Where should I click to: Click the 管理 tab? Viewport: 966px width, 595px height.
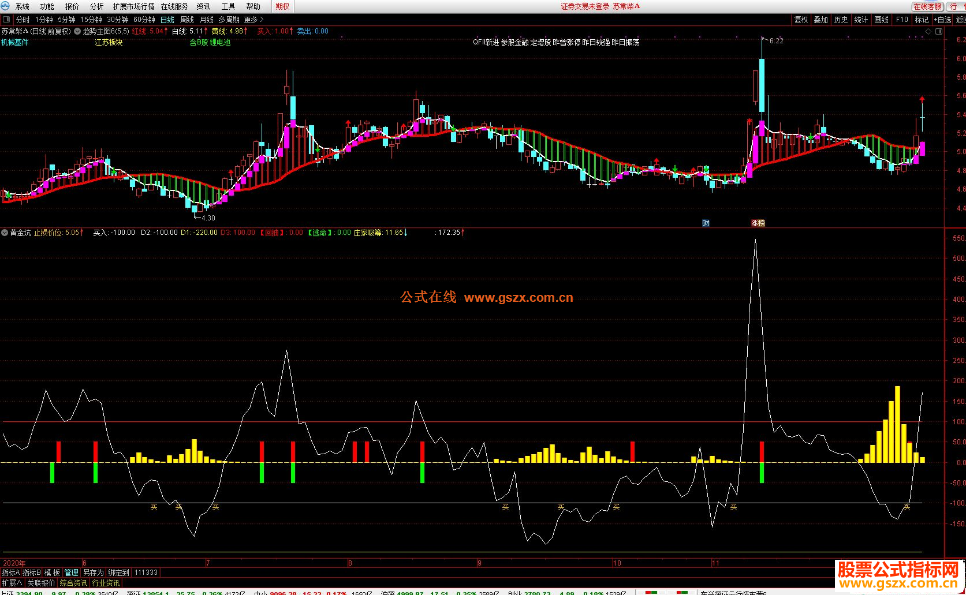click(72, 572)
